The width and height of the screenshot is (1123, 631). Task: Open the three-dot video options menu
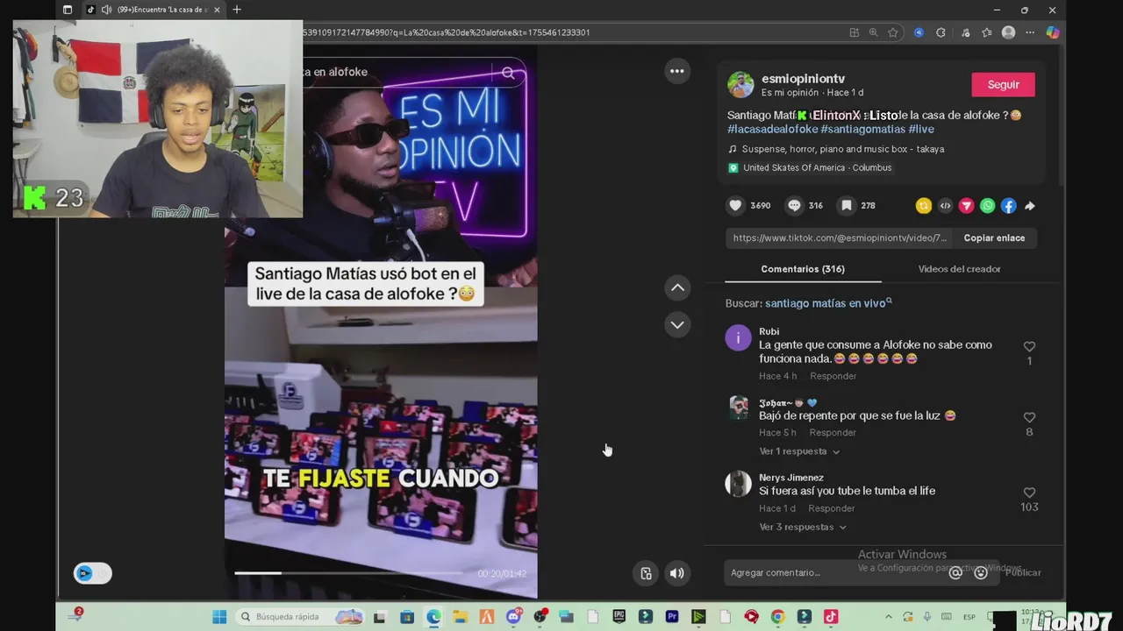tap(677, 71)
